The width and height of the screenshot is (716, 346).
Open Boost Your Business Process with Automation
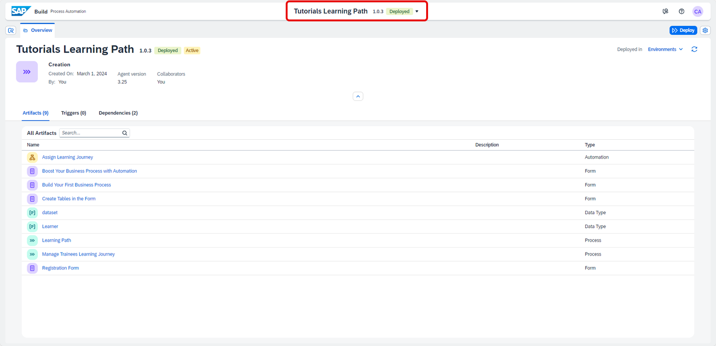pyautogui.click(x=89, y=171)
